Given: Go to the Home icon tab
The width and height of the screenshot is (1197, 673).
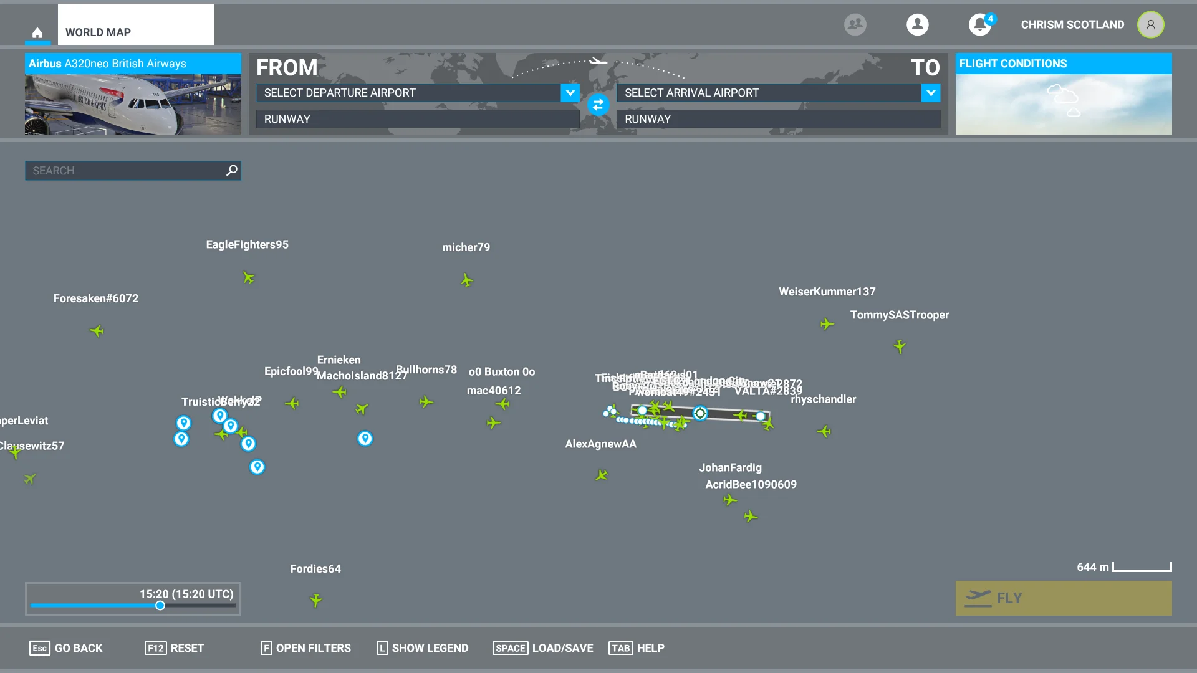Looking at the screenshot, I should pyautogui.click(x=37, y=32).
